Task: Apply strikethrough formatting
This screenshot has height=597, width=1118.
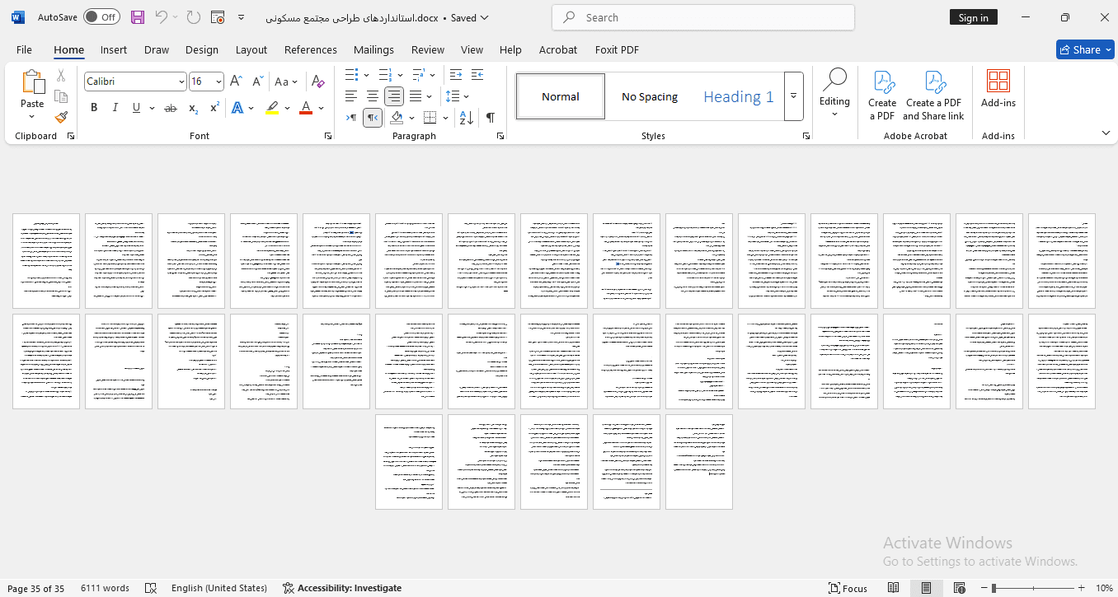Action: click(x=171, y=108)
